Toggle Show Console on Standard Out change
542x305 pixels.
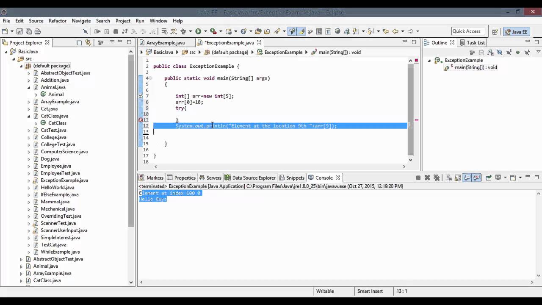(x=467, y=178)
